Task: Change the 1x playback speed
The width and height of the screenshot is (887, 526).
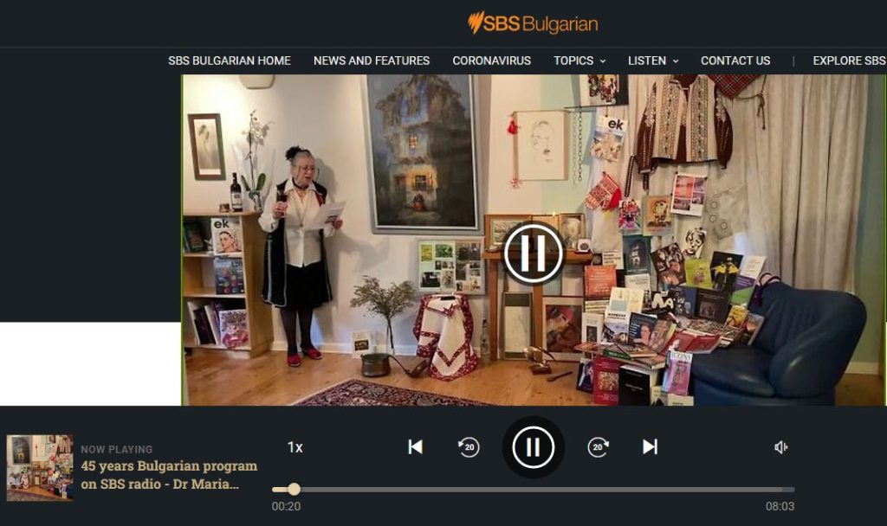Action: (x=295, y=447)
